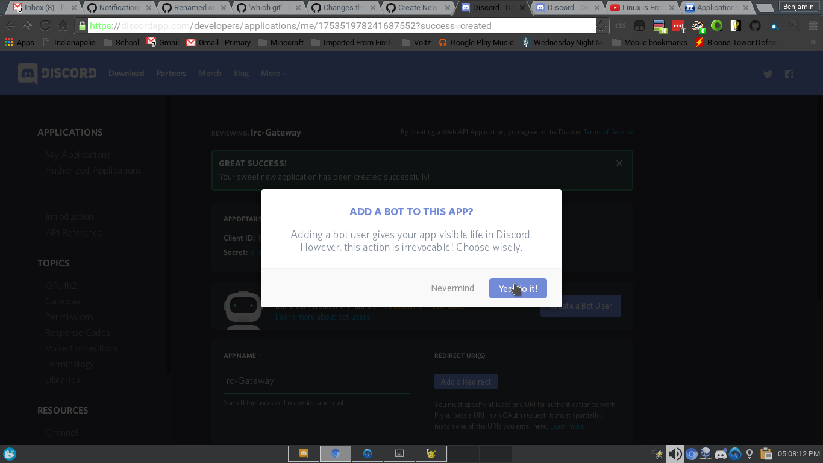
Task: Click the address bar URL
Action: [x=342, y=26]
